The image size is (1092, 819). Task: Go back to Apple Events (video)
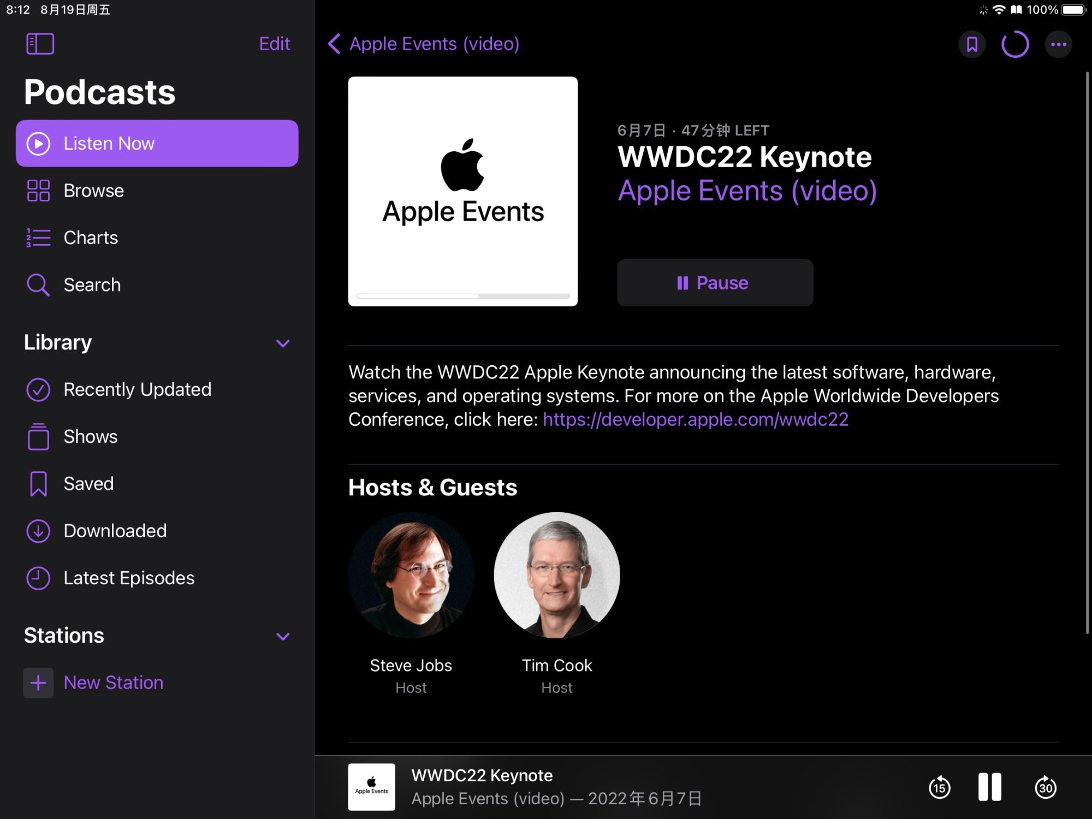(424, 44)
